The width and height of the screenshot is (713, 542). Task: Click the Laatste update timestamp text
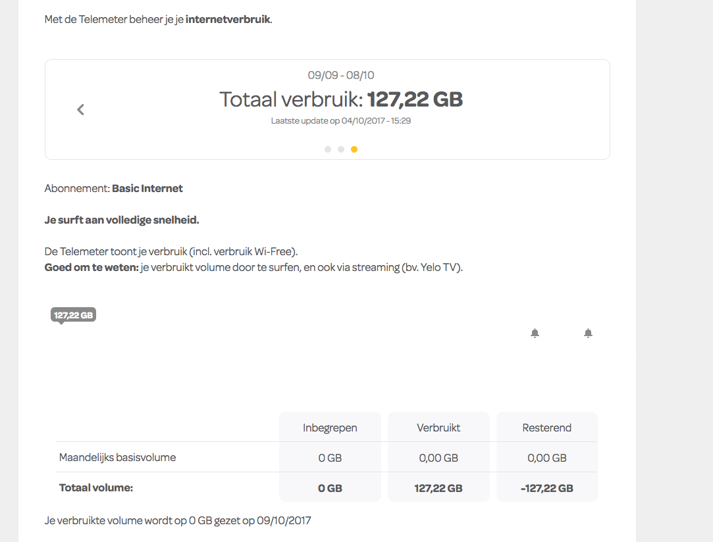point(341,121)
